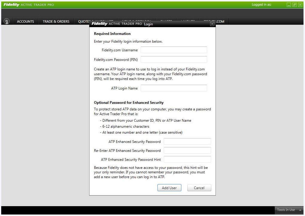The width and height of the screenshot is (305, 216).
Task: Open the Quotes menu behind dialog
Action: (84, 21)
